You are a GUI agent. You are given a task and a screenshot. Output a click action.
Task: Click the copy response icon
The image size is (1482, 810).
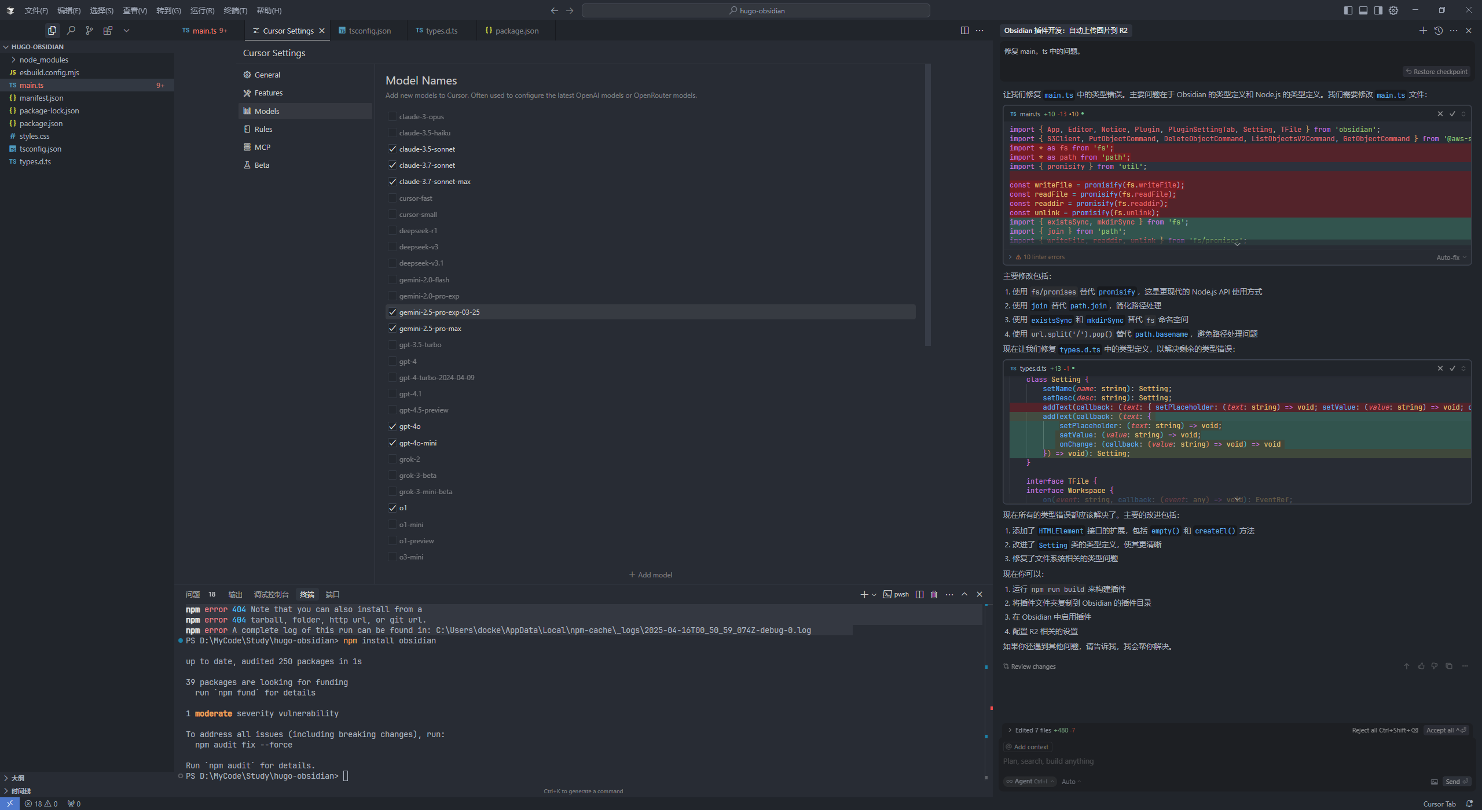pos(1449,666)
